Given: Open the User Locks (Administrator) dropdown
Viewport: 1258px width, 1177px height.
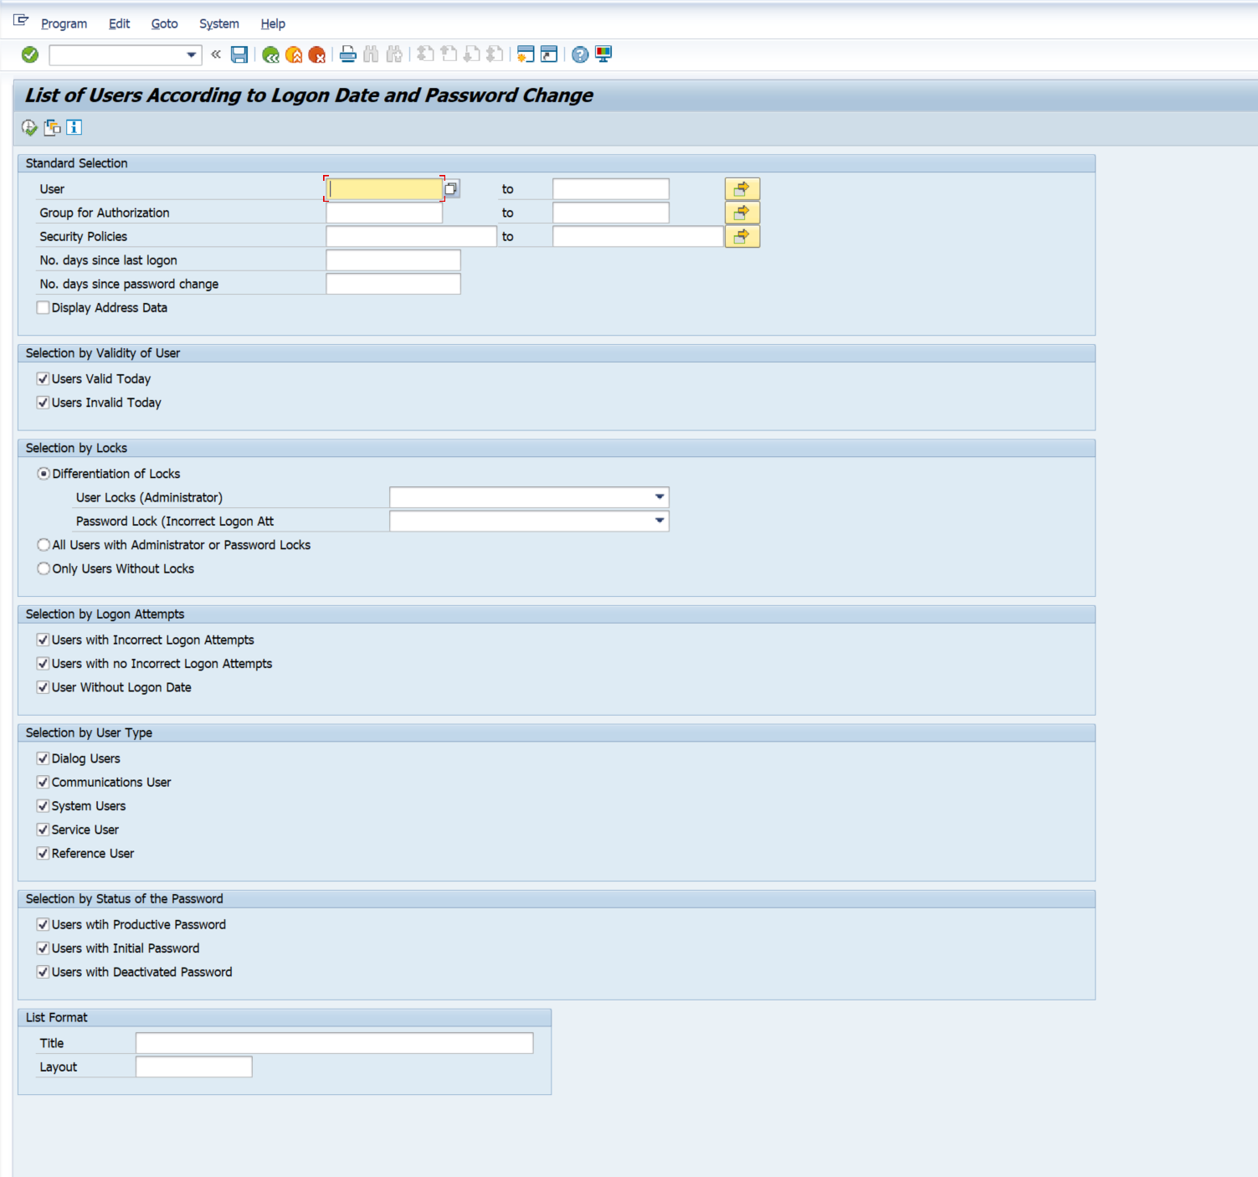Looking at the screenshot, I should 660,497.
